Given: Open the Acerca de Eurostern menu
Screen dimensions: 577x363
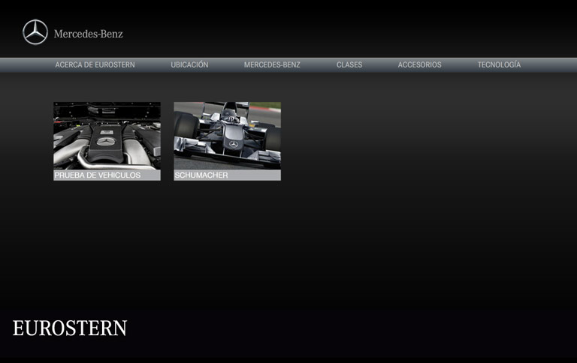Looking at the screenshot, I should pyautogui.click(x=95, y=65).
